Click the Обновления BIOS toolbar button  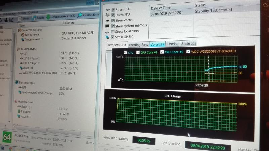pos(61,16)
